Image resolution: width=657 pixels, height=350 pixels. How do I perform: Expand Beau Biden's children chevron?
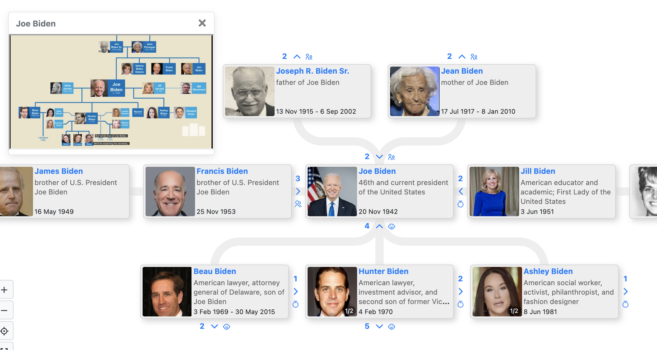point(214,326)
